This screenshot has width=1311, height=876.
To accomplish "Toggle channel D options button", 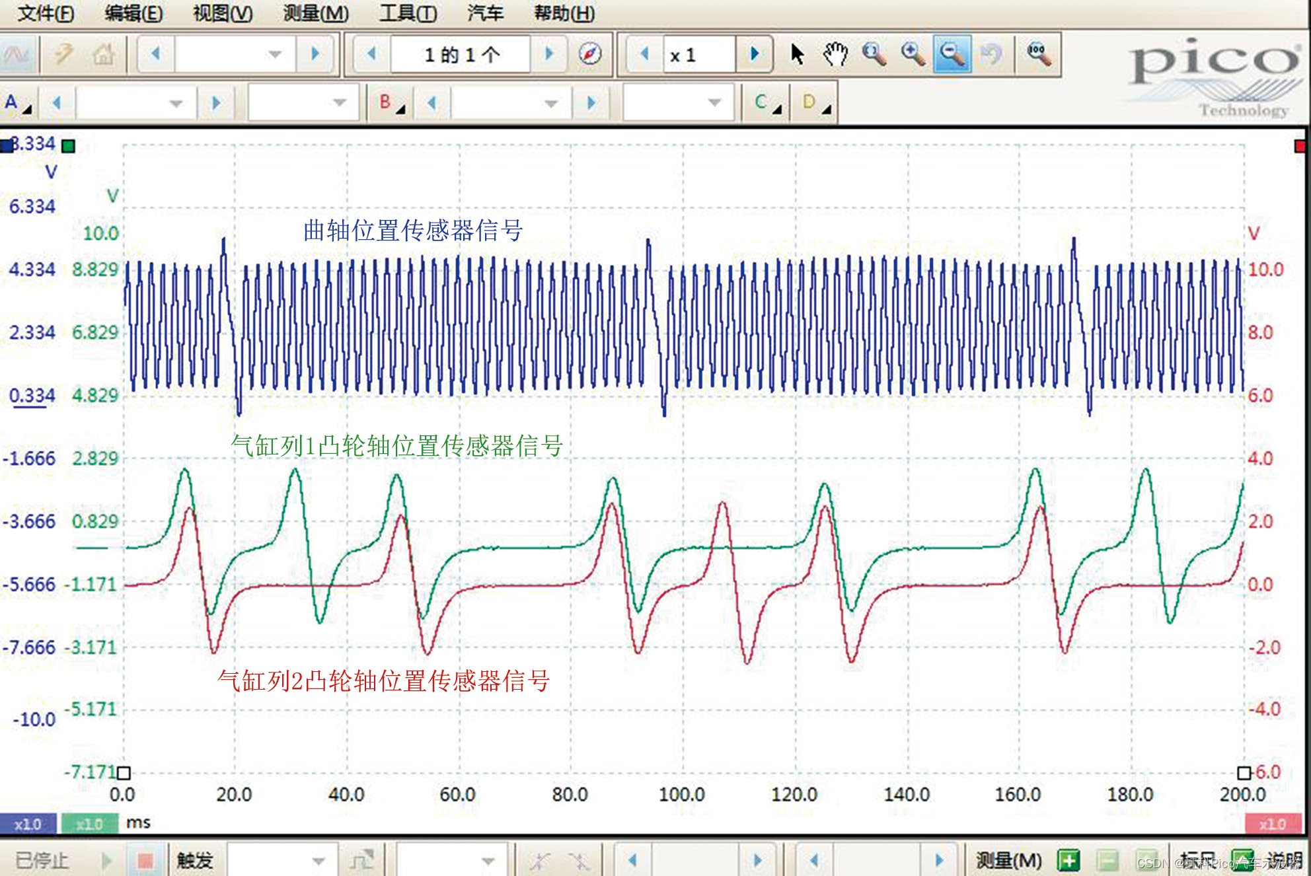I will [815, 102].
